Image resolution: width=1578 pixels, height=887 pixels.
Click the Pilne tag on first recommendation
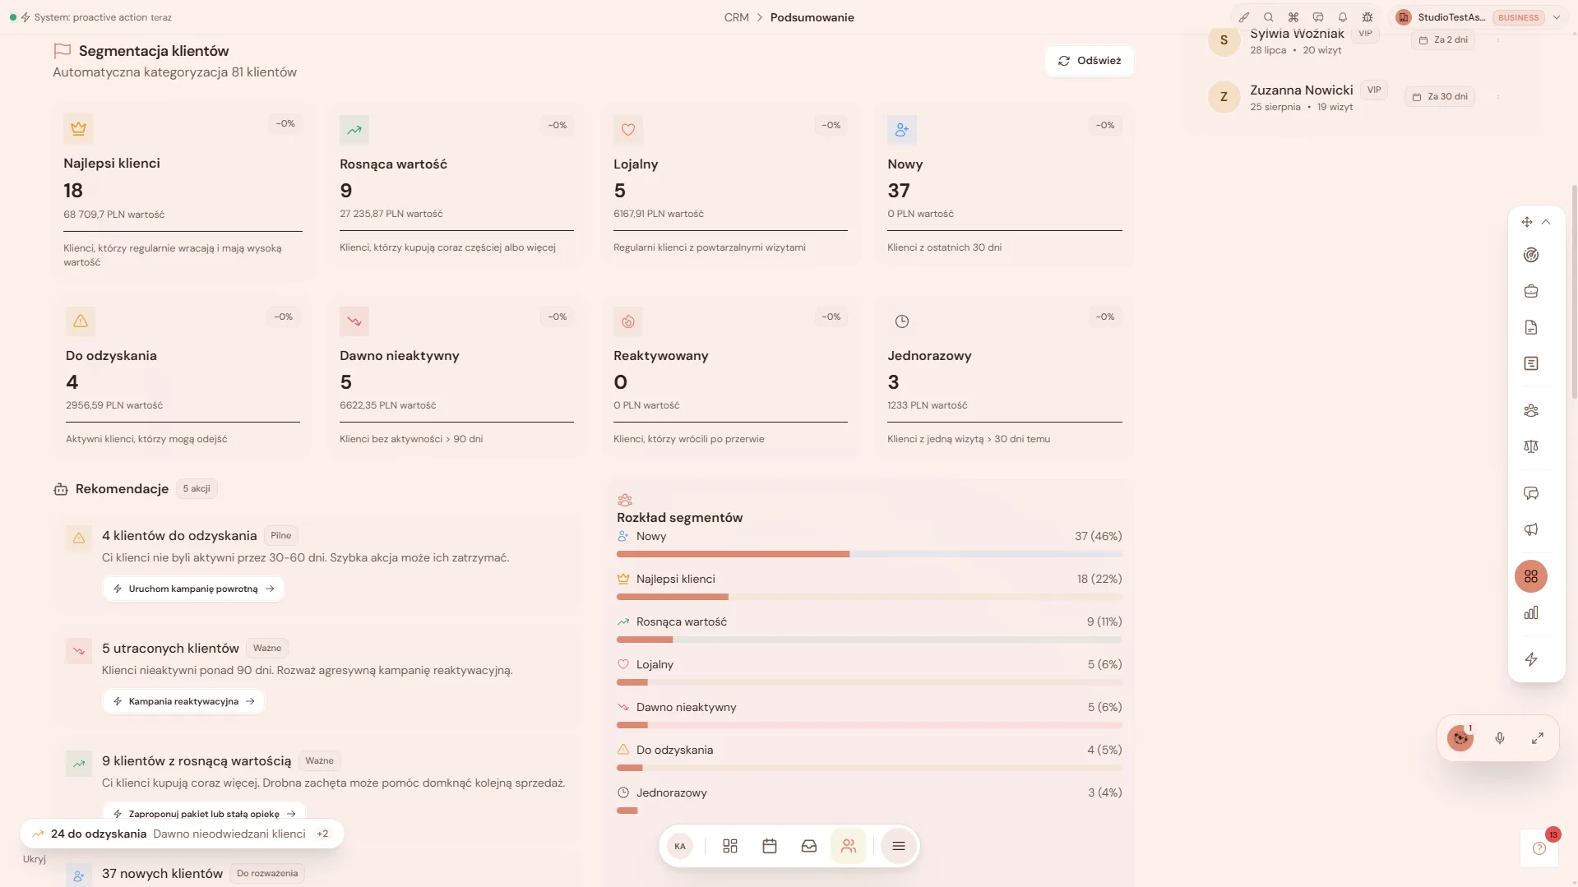(281, 535)
